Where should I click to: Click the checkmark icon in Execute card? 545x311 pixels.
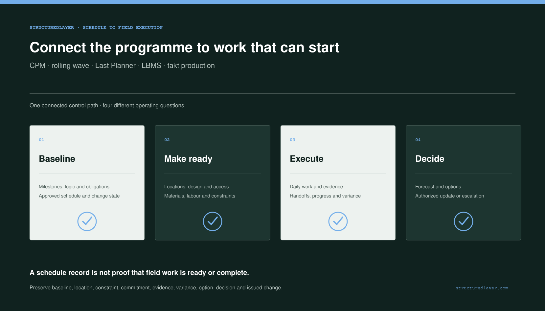point(338,221)
